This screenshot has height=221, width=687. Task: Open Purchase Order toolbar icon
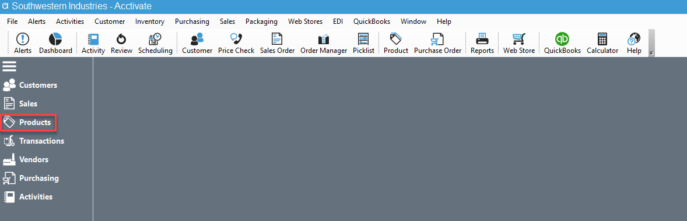[x=438, y=44]
